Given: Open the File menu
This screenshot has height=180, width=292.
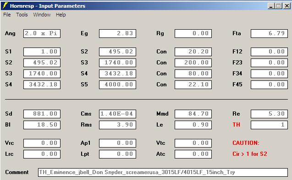Looking at the screenshot, I should 7,15.
